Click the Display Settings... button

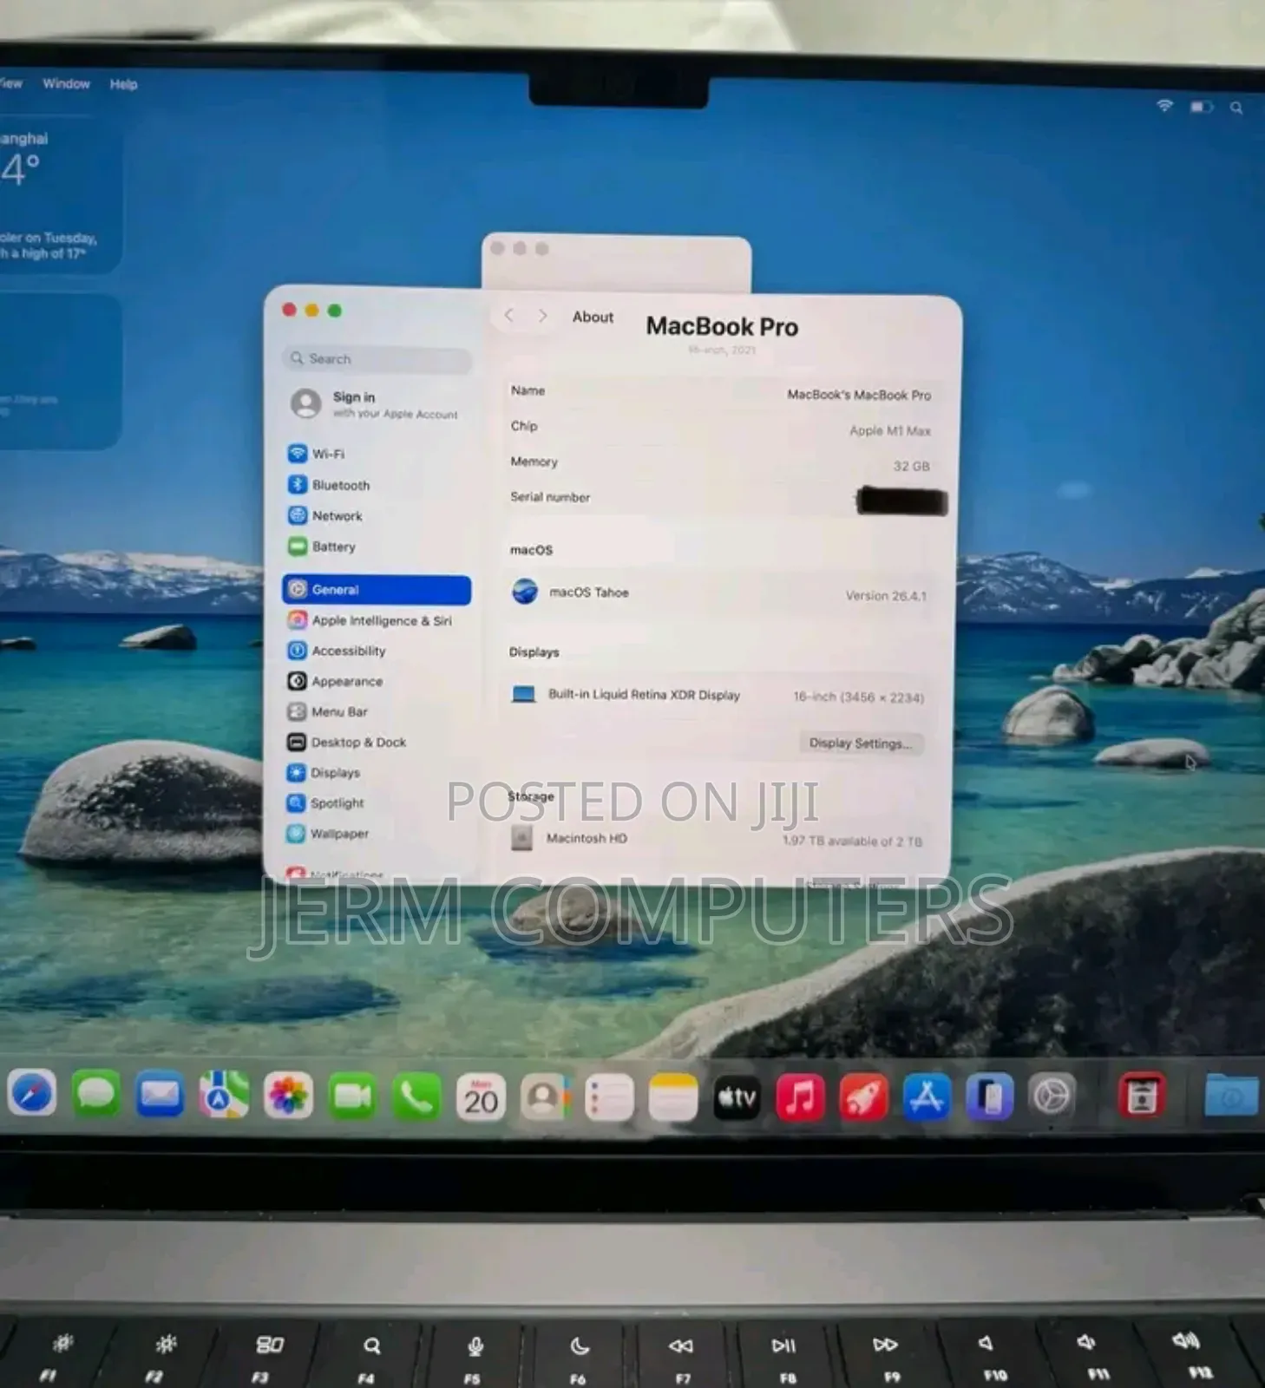pyautogui.click(x=860, y=743)
